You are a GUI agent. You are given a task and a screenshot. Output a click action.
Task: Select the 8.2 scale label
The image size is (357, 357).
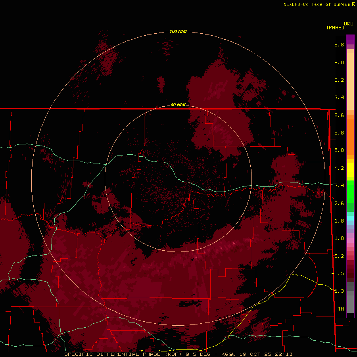click(x=339, y=80)
